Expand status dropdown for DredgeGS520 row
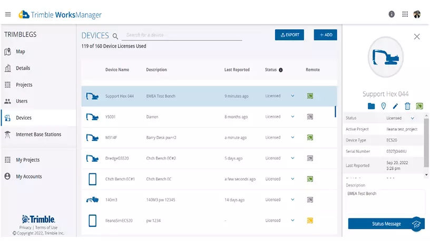Image resolution: width=430 pixels, height=241 pixels. coord(292,158)
